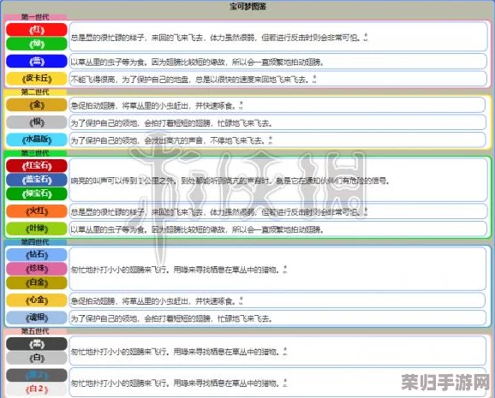
Task: Open the 《蓝宝石》 version link
Action: point(37,180)
